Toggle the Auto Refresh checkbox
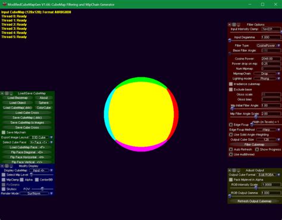The width and height of the screenshot is (282, 220). pyautogui.click(x=231, y=150)
